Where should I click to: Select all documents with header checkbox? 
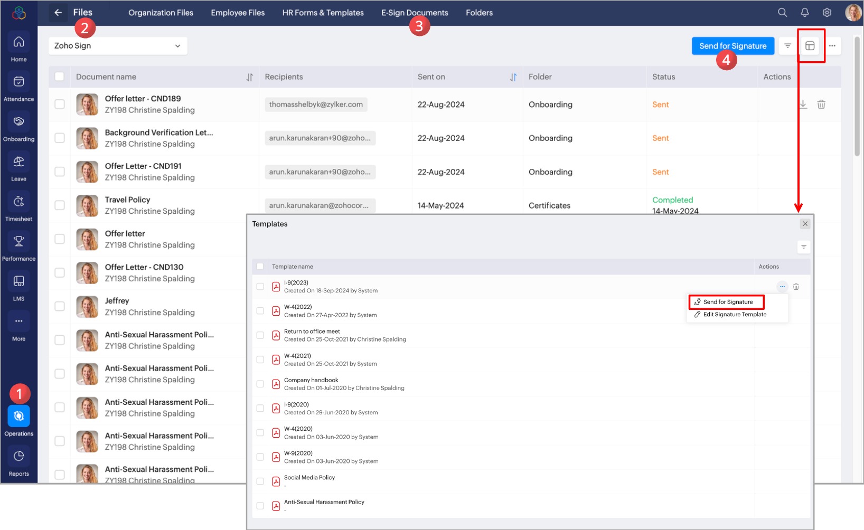coord(60,77)
